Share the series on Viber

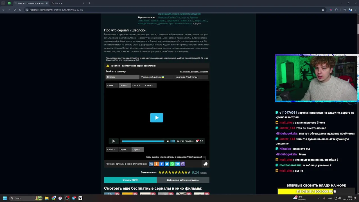(x=183, y=164)
